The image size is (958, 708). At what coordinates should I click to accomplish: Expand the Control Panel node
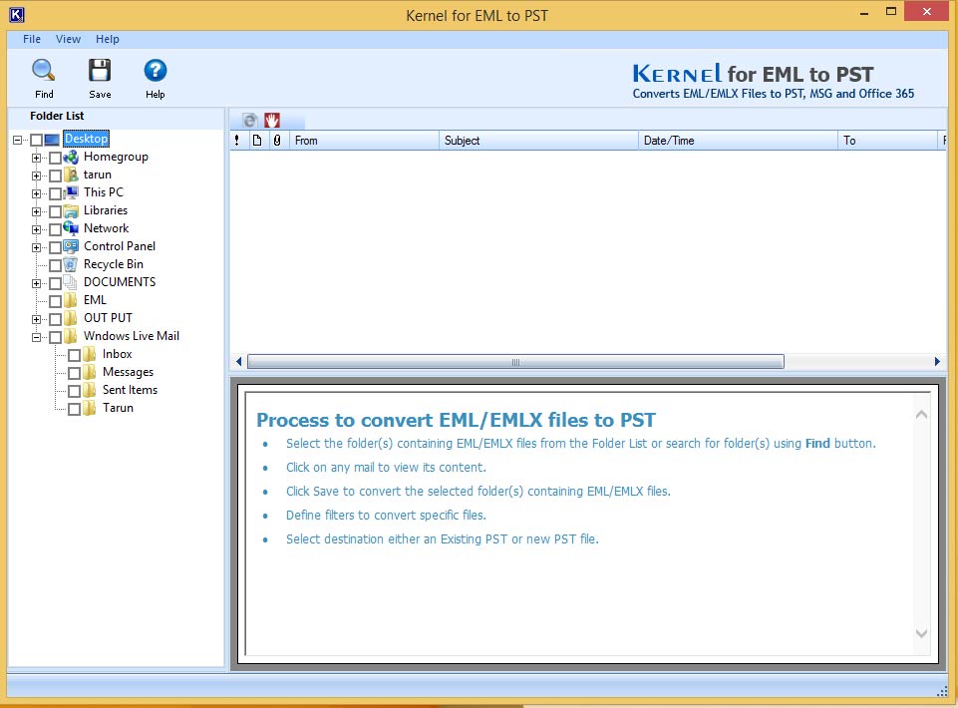coord(36,247)
